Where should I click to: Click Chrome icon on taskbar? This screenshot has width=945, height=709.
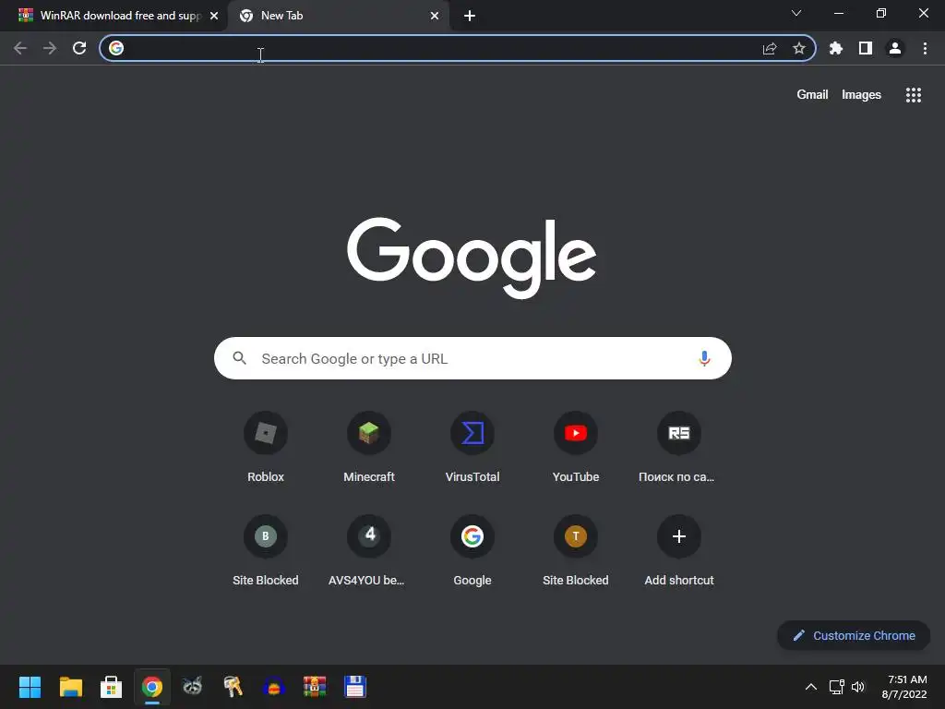tap(152, 687)
